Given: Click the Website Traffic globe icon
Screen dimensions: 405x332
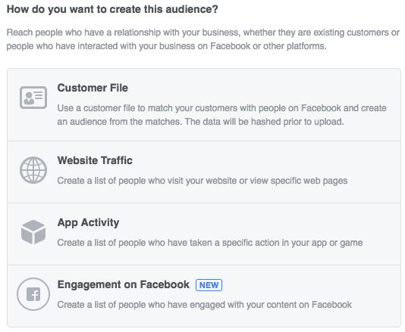Looking at the screenshot, I should pos(33,170).
